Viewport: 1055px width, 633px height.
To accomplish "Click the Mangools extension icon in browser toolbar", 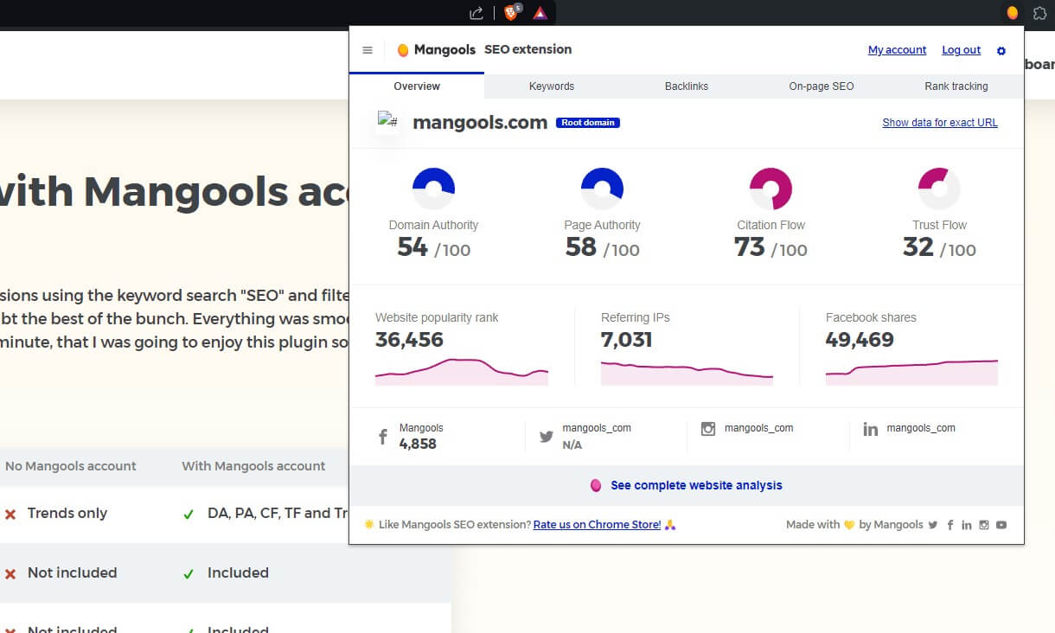I will (x=1012, y=13).
